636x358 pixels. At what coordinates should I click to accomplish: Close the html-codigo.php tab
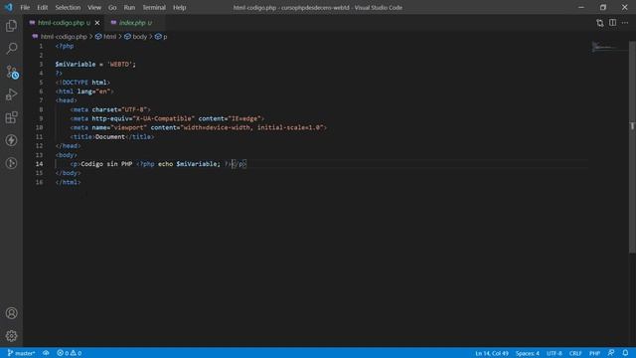(97, 23)
